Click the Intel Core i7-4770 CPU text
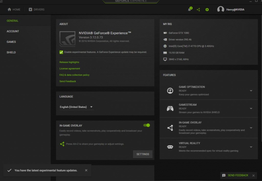262x181 pixels. [x=191, y=46]
